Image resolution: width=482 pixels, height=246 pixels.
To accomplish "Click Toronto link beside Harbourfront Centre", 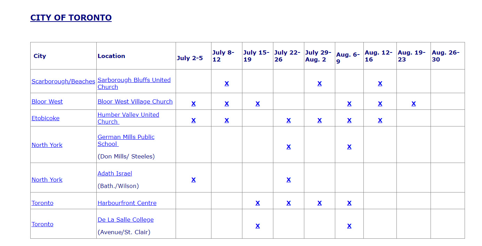I will 42,203.
